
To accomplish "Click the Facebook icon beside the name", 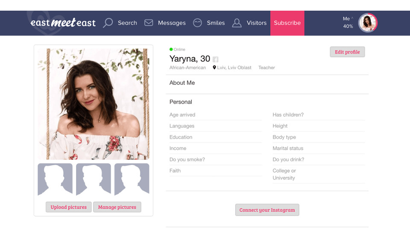I will point(216,60).
